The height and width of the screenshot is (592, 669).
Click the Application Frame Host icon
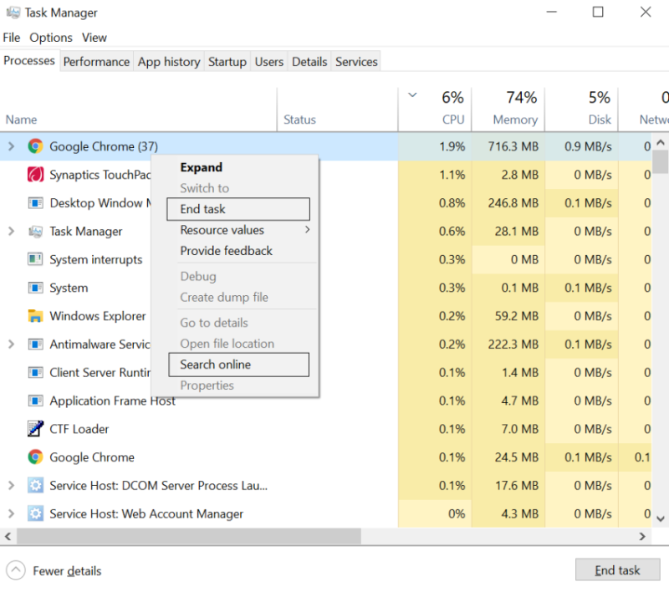coord(35,401)
